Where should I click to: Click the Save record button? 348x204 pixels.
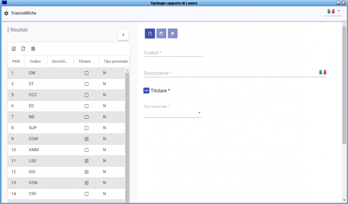pyautogui.click(x=161, y=34)
